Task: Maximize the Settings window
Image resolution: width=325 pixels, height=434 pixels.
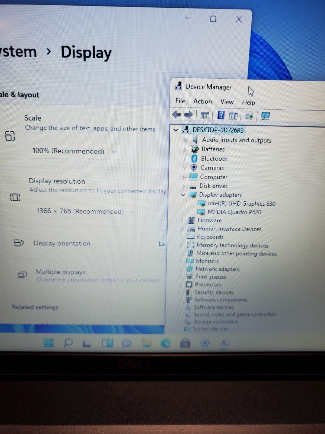Action: coord(213,19)
